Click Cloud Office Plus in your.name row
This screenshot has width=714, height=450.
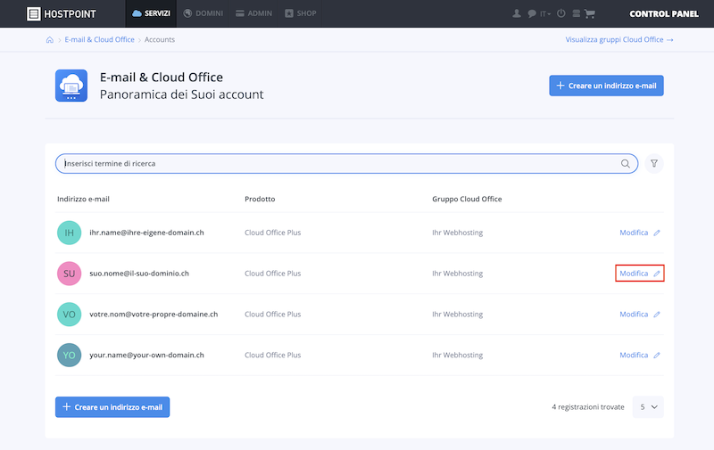coord(273,356)
